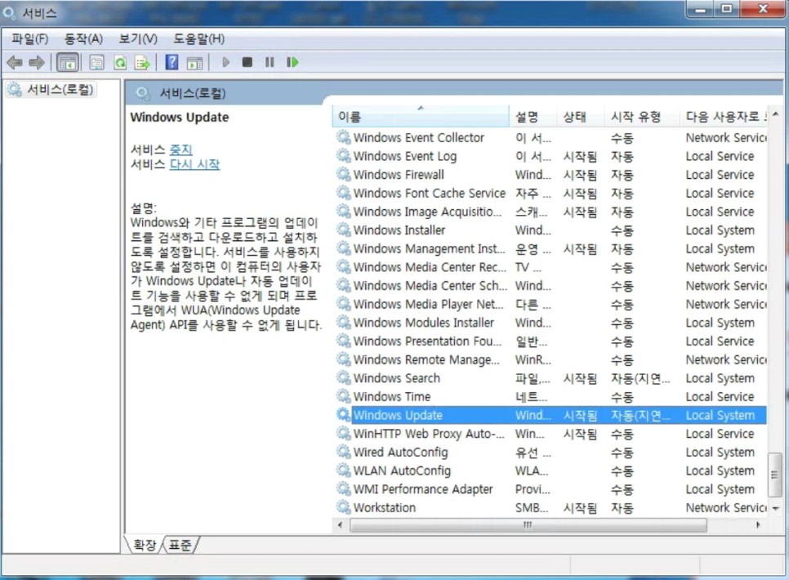Switch to the 표준 tab
The height and width of the screenshot is (580, 789).
click(x=180, y=545)
